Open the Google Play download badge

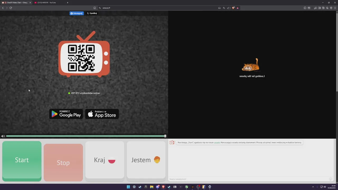pos(66,114)
